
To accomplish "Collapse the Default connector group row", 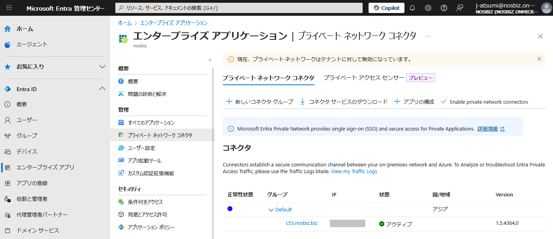I will [x=271, y=210].
